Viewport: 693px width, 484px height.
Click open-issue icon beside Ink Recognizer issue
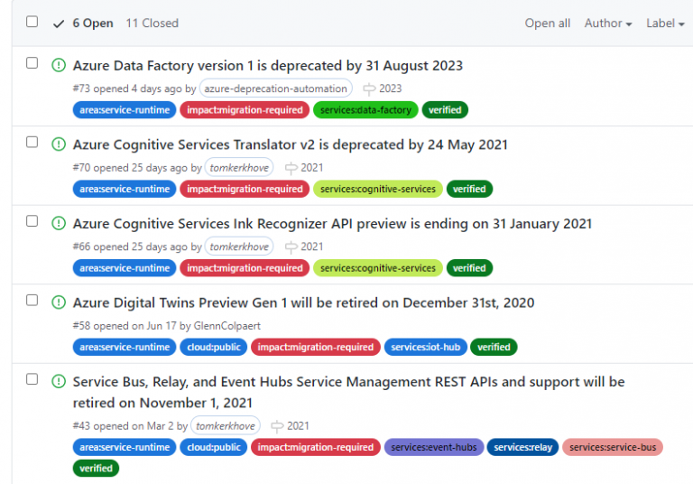coord(59,223)
